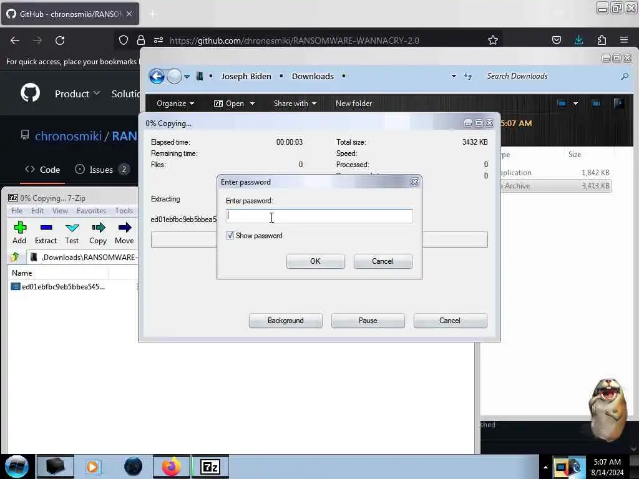
Task: Open the address bar history dropdown
Action: pyautogui.click(x=454, y=76)
